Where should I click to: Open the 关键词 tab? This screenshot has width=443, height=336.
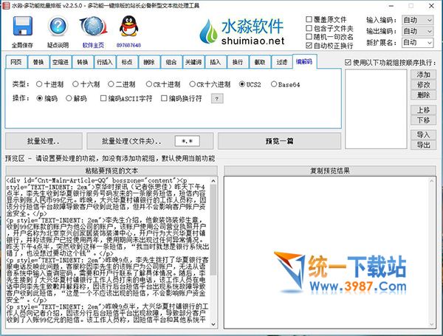pos(193,62)
